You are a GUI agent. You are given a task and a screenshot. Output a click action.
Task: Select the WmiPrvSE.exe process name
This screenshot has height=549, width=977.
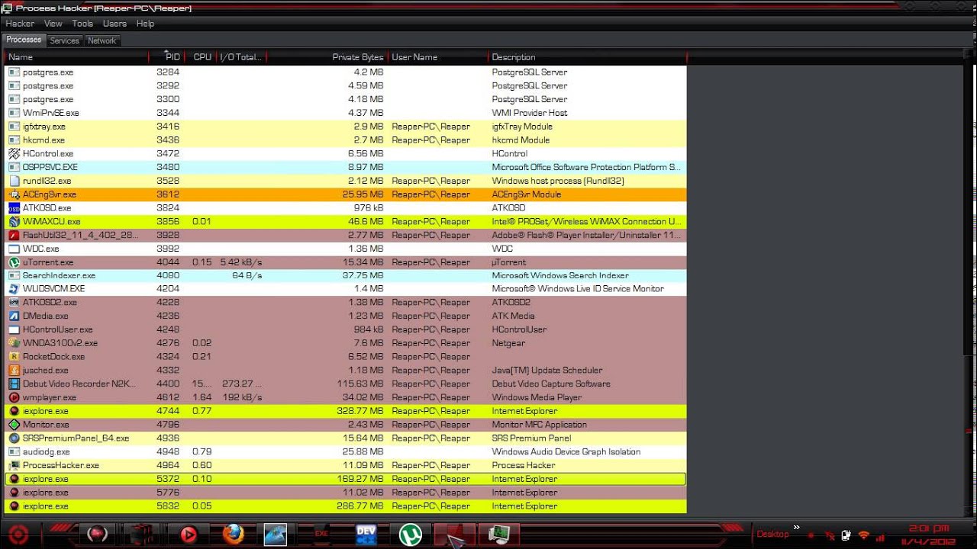pos(50,113)
